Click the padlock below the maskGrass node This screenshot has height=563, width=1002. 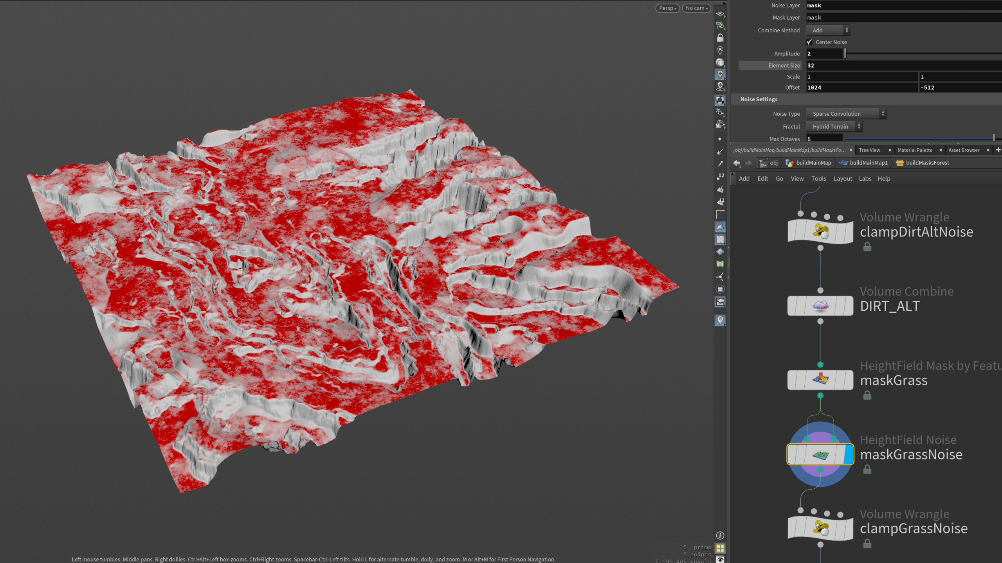867,395
